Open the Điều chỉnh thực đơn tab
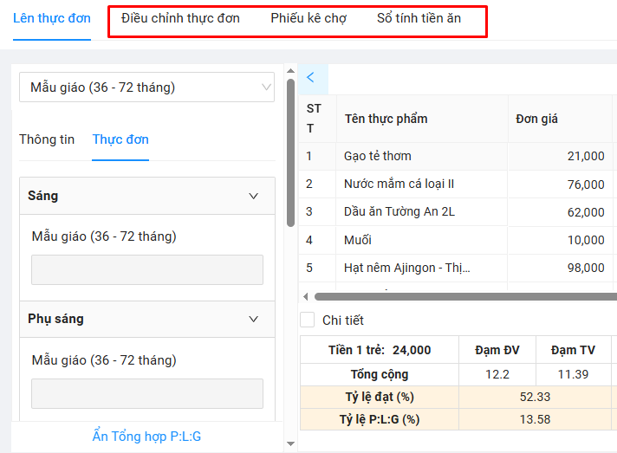 click(180, 18)
